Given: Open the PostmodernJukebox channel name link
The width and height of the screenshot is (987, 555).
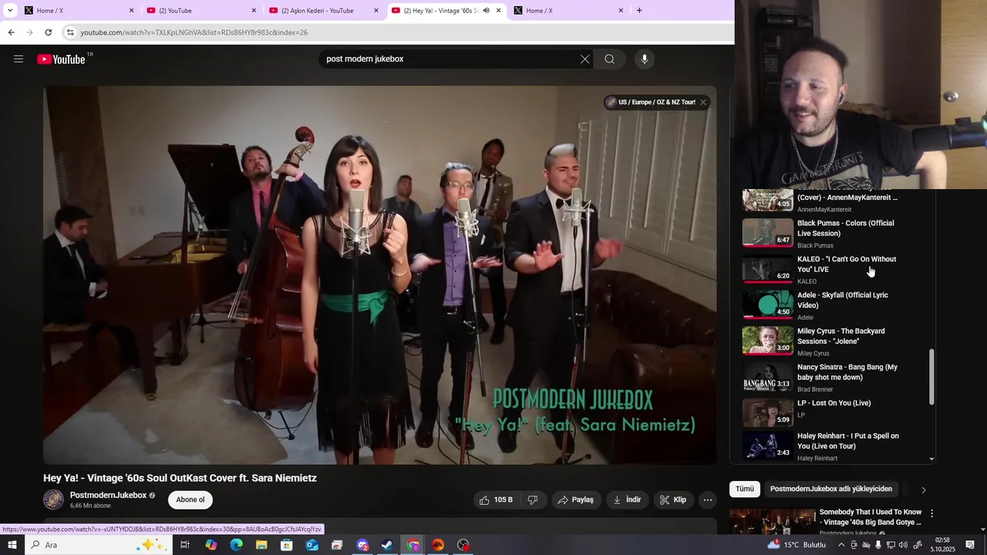Looking at the screenshot, I should coord(108,495).
